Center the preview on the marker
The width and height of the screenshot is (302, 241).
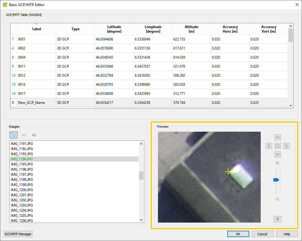tap(278, 146)
